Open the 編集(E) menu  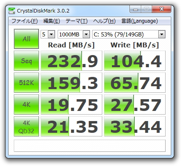coord(52,21)
